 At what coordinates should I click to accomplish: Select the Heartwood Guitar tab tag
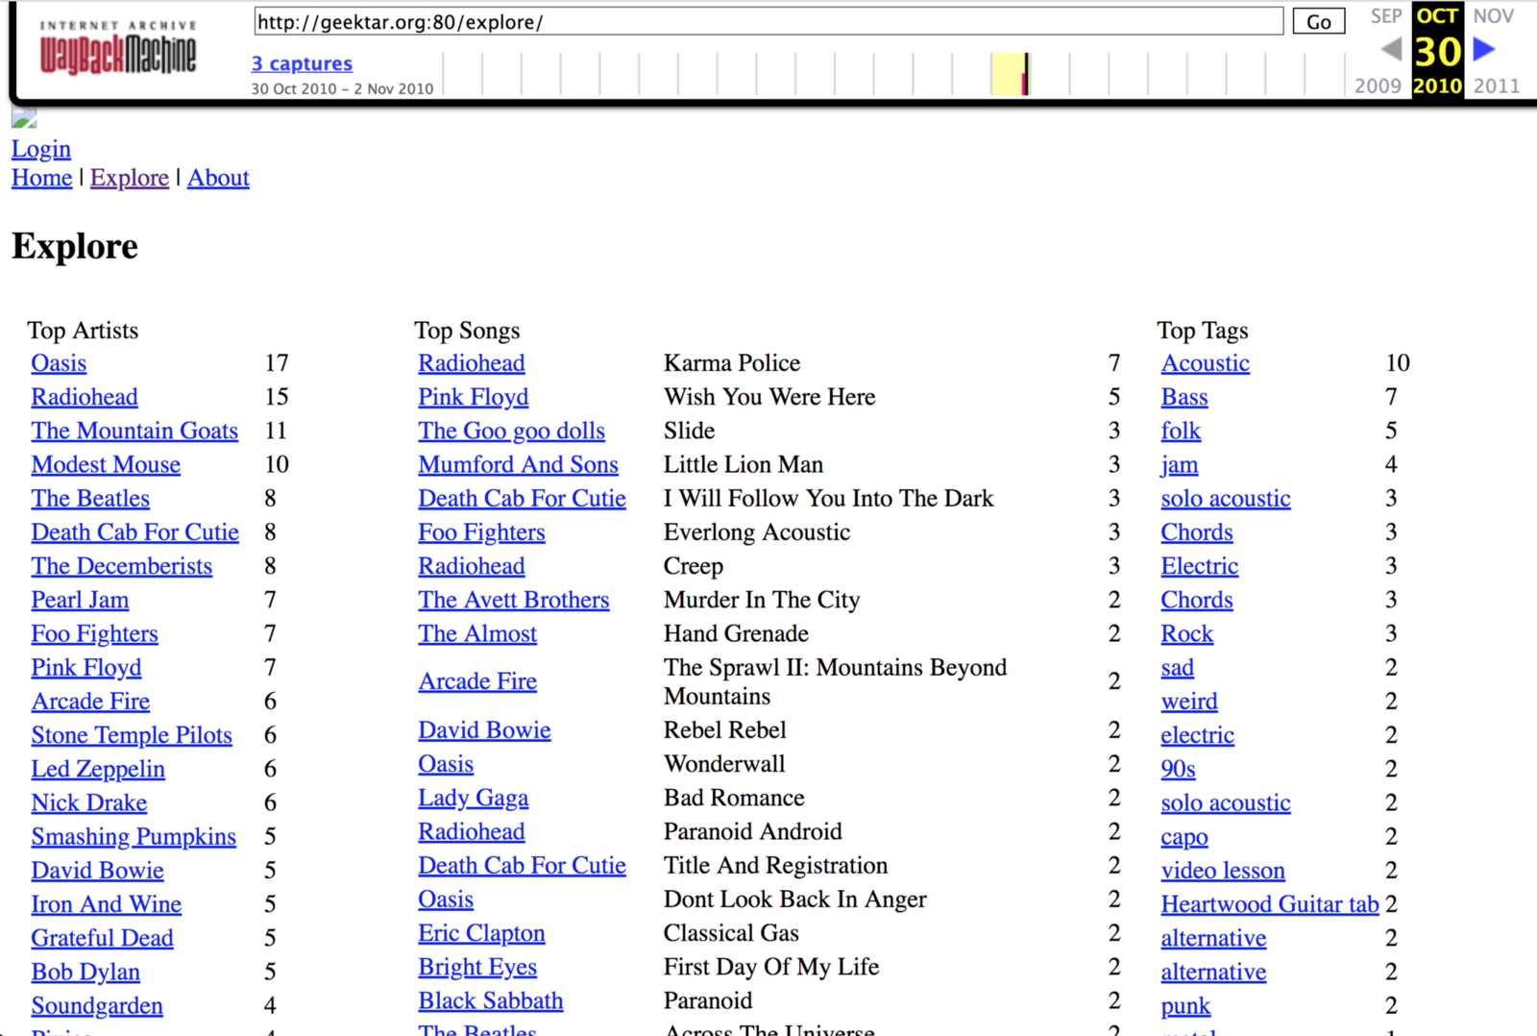click(1270, 904)
